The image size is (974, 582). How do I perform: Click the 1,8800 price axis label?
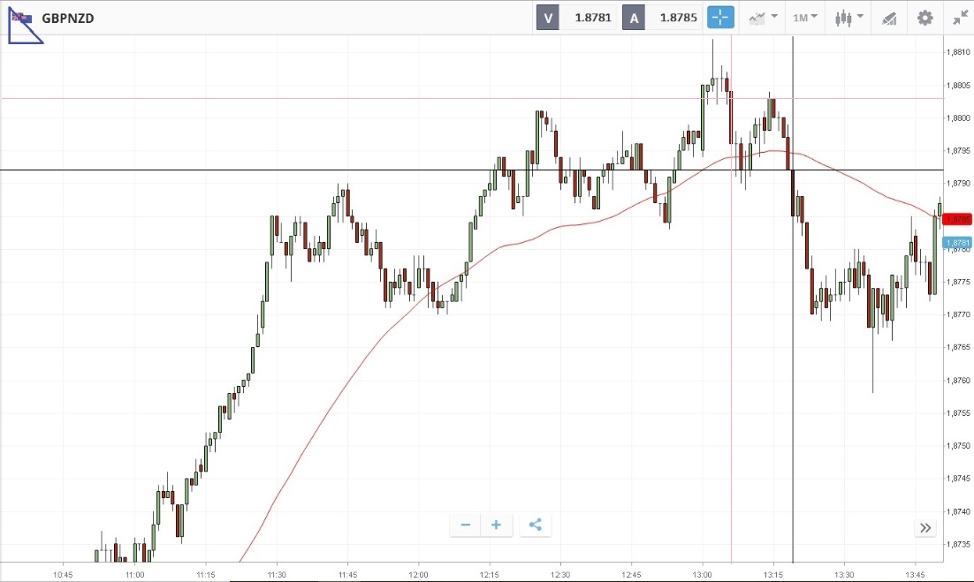(x=958, y=117)
